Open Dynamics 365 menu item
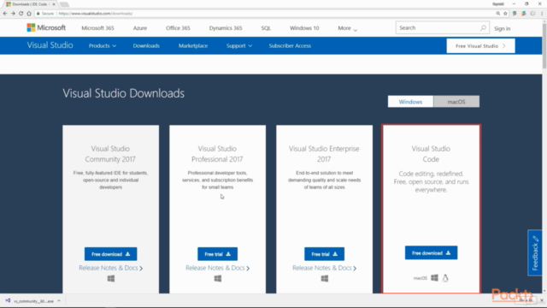 (226, 28)
